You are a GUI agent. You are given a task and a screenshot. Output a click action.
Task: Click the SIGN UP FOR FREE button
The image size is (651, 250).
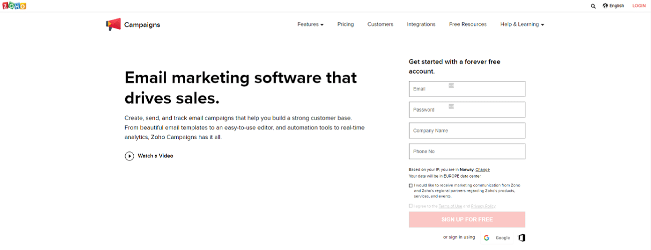coord(467,219)
